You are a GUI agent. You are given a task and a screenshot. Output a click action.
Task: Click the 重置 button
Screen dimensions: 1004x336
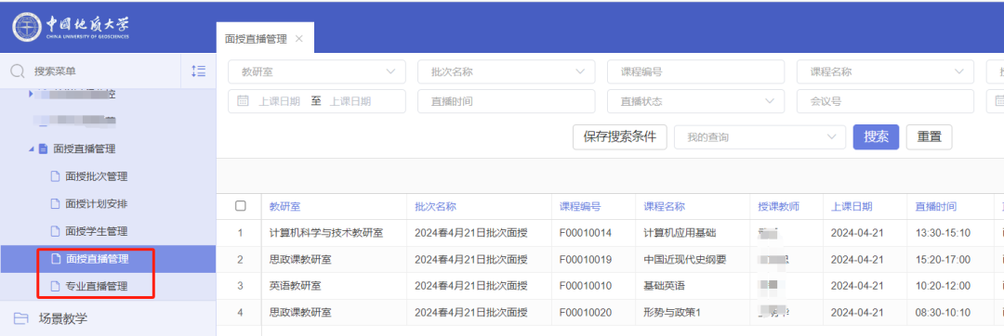coord(929,136)
